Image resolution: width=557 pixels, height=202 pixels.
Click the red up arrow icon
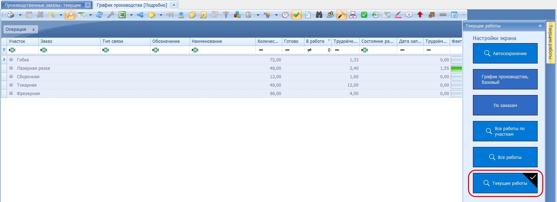[420, 15]
